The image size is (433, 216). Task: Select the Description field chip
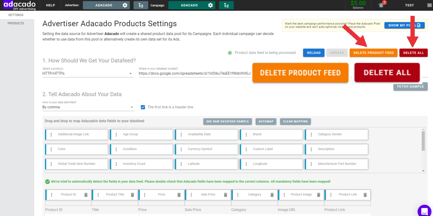(336, 149)
